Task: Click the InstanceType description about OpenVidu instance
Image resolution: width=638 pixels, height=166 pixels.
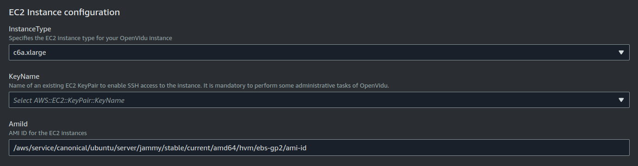Action: 90,38
